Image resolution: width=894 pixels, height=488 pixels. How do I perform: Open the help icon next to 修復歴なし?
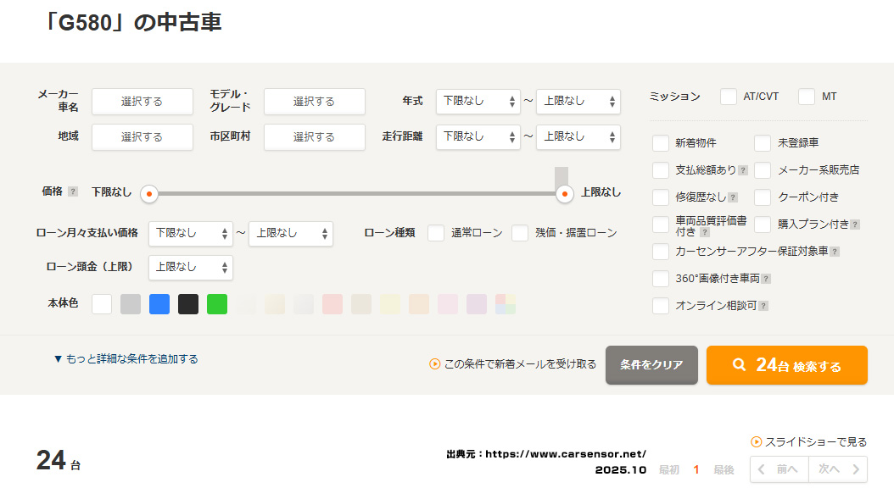click(733, 197)
